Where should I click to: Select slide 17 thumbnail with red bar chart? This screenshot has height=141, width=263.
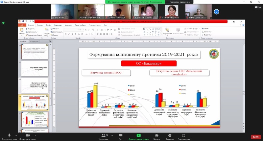tap(35, 120)
